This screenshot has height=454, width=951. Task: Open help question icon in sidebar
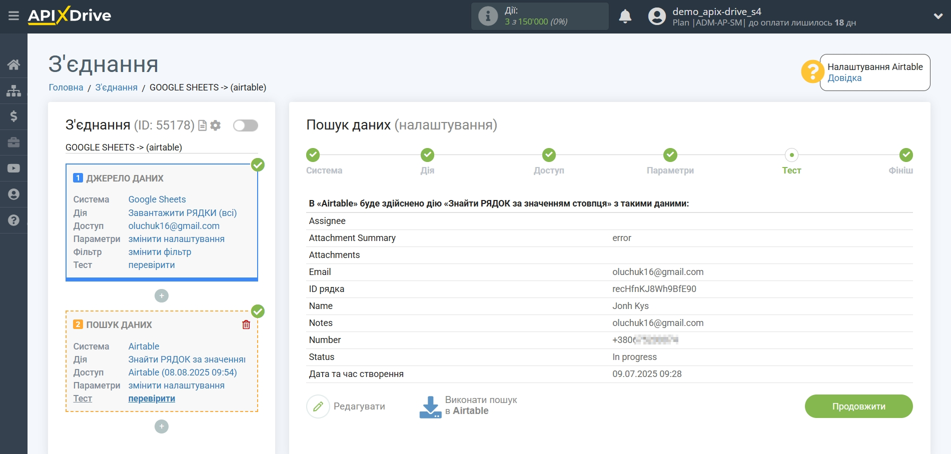click(14, 220)
